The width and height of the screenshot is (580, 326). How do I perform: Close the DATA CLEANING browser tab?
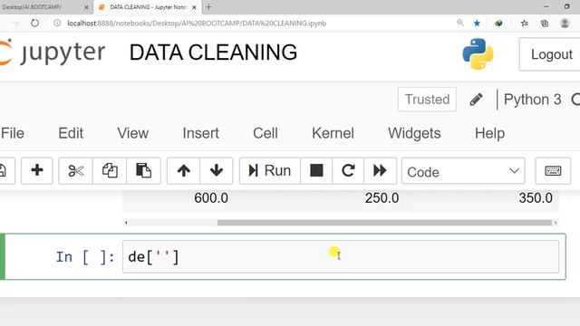194,7
